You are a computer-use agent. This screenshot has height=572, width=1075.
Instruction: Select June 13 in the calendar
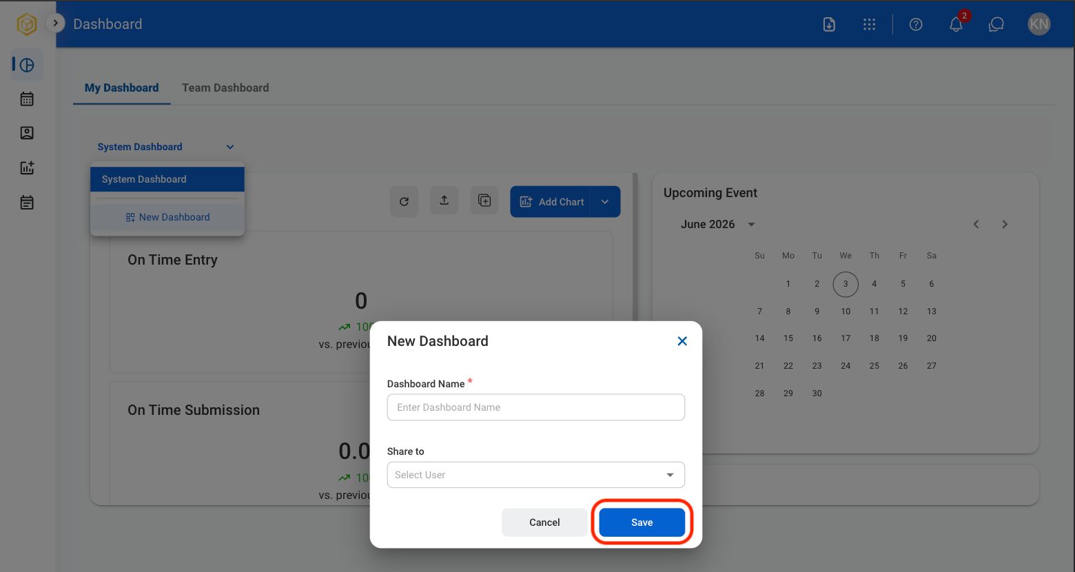932,311
